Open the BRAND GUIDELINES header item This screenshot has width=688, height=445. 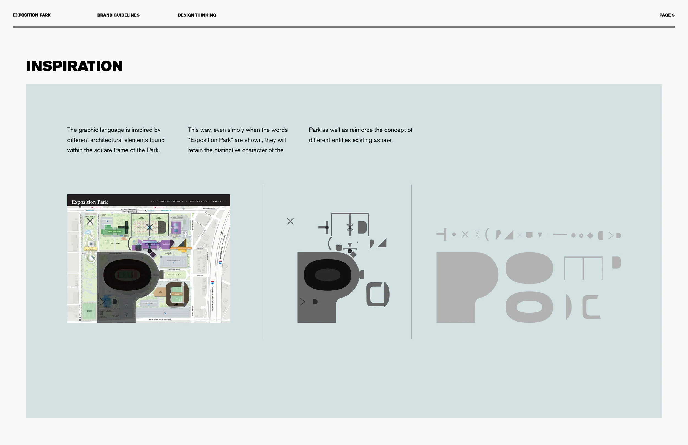tap(119, 15)
